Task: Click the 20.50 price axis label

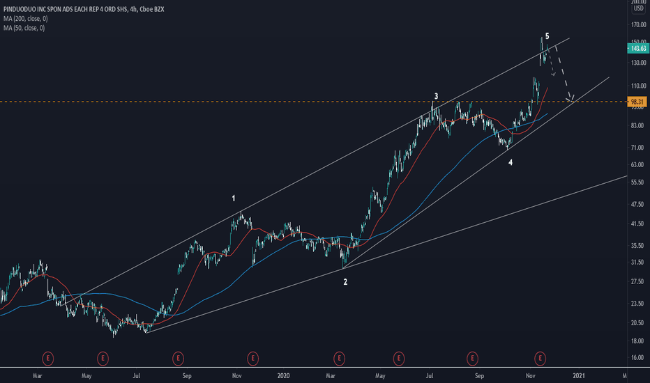Action: coord(639,323)
